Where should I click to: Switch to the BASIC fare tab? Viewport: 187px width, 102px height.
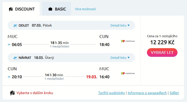click(x=57, y=9)
